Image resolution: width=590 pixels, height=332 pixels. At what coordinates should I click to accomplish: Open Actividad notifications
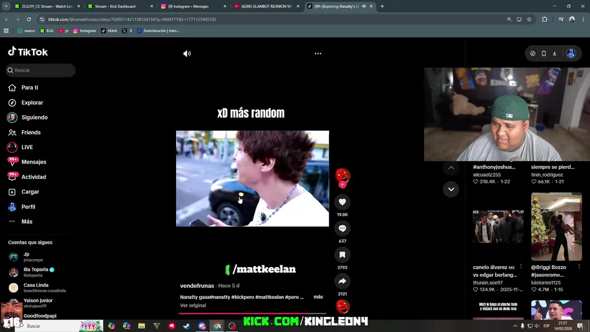pyautogui.click(x=34, y=177)
